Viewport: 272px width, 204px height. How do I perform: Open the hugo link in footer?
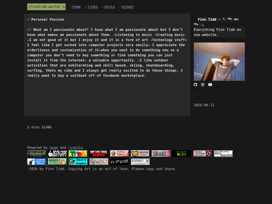tap(54, 148)
